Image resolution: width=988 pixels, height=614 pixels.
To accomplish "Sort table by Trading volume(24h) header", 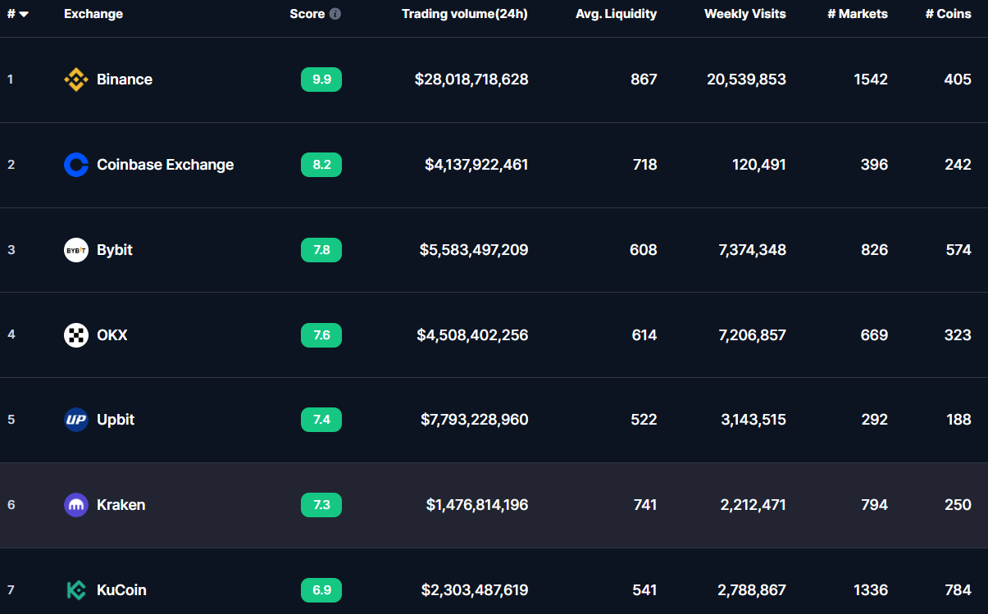I will 464,14.
